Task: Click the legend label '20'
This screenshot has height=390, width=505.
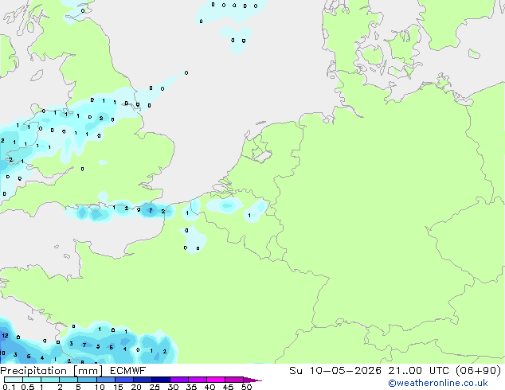Action: [x=136, y=387]
